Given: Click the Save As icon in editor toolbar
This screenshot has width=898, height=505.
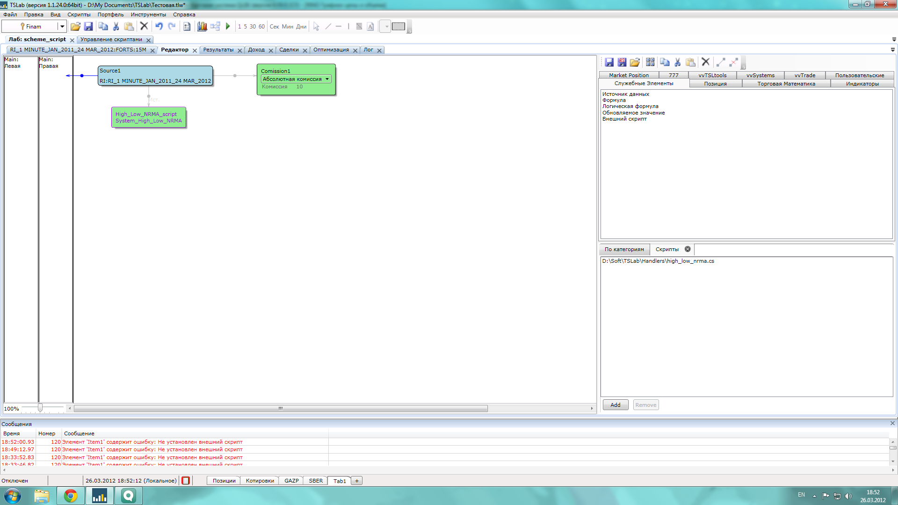Looking at the screenshot, I should (x=622, y=62).
